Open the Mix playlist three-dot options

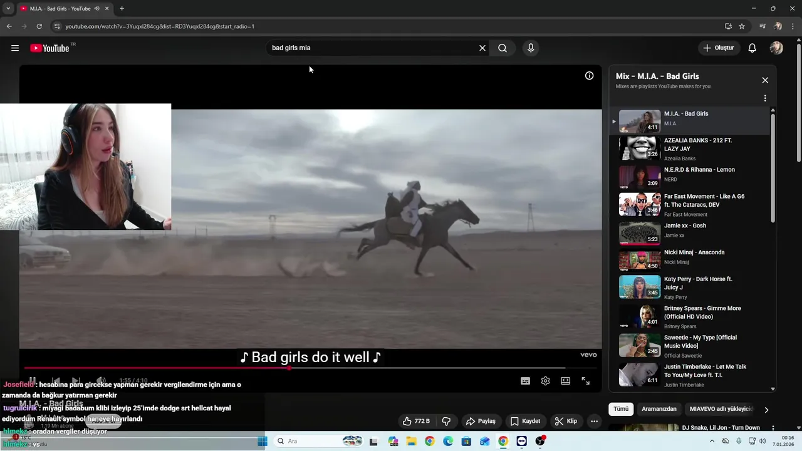click(x=765, y=98)
